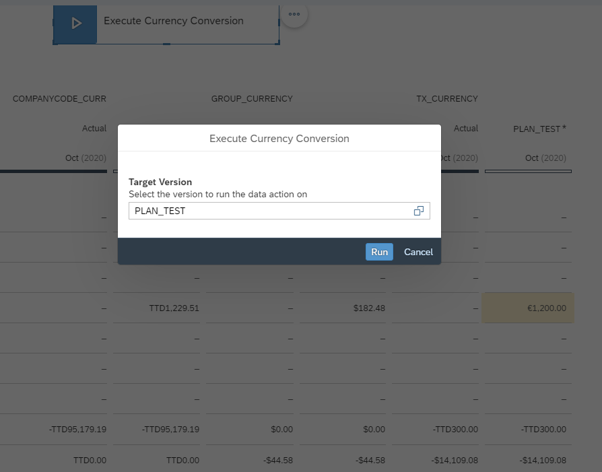This screenshot has height=472, width=602.
Task: Click the COMPANYCODE_CURR column header
Action: click(x=59, y=99)
